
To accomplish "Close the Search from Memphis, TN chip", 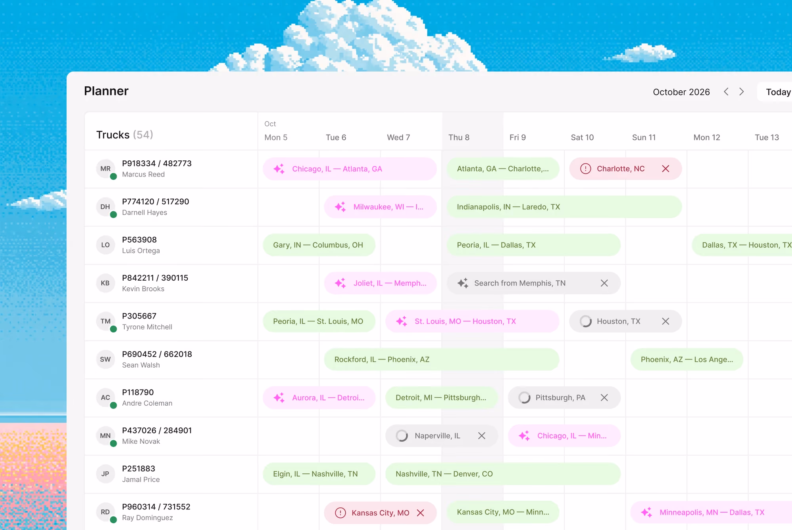I will pyautogui.click(x=604, y=283).
